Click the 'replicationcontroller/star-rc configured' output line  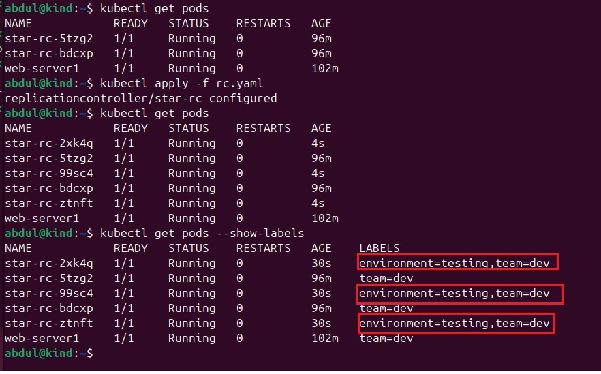tap(140, 98)
